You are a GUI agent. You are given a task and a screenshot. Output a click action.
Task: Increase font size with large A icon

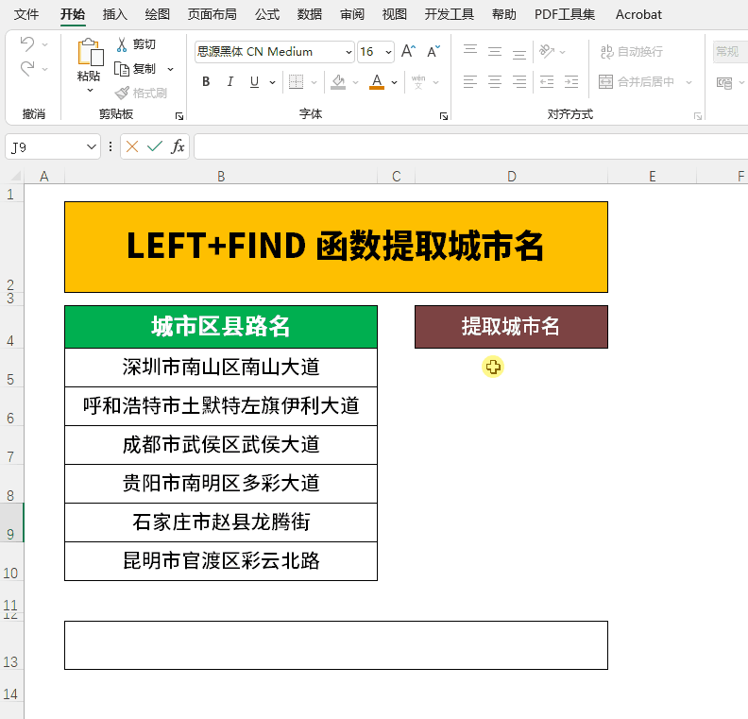tap(408, 51)
